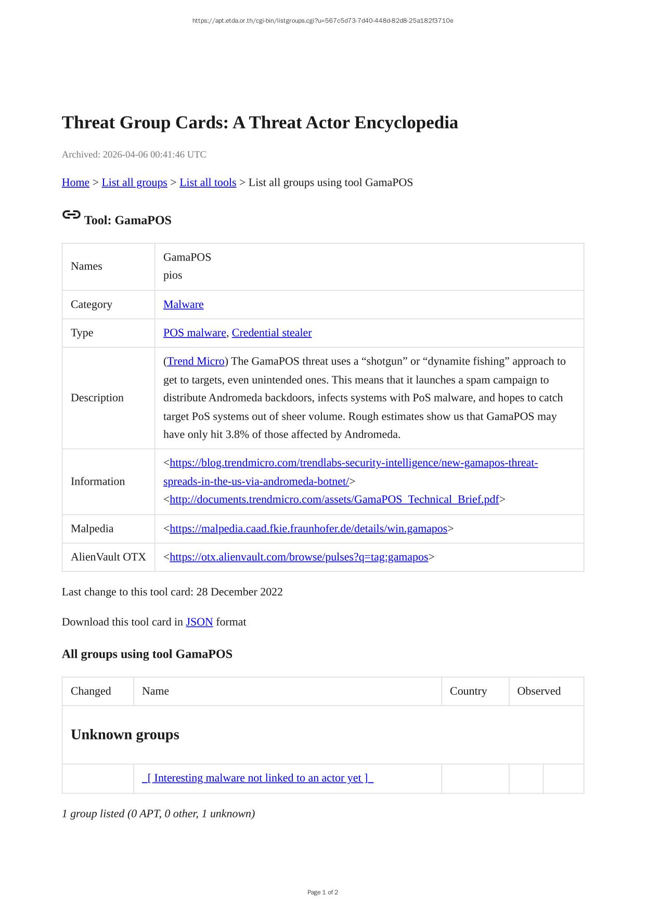
Task: Download the tool card via JSON link
Action: point(199,622)
